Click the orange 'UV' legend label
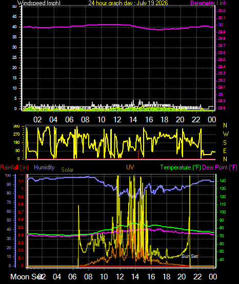This screenshot has width=239, height=284. click(x=130, y=167)
